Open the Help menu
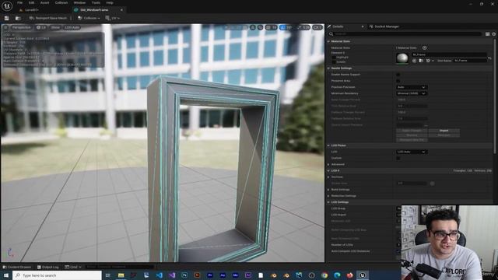The image size is (498, 280). tap(110, 2)
